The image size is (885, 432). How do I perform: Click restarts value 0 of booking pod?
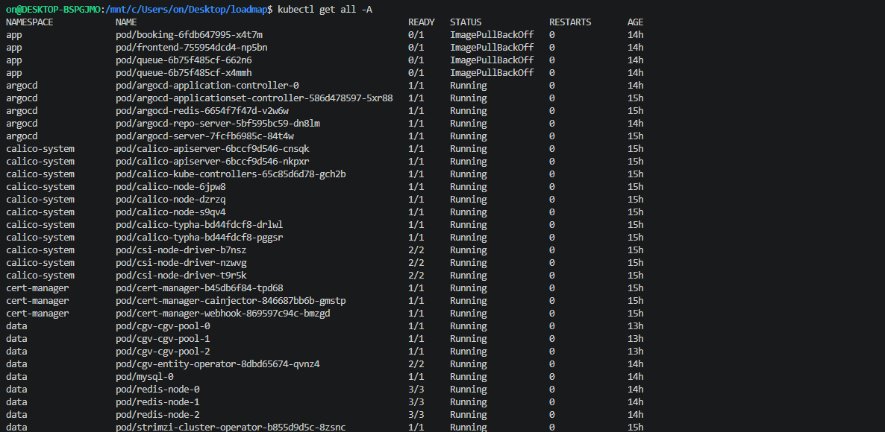(551, 35)
